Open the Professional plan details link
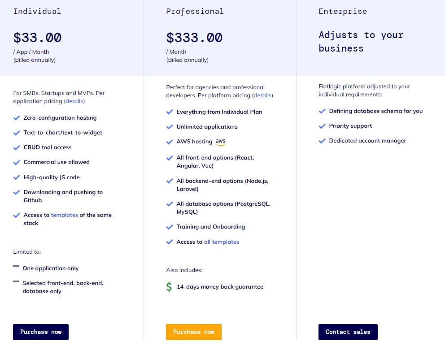Screen dimensions: 445x346 click(262, 95)
